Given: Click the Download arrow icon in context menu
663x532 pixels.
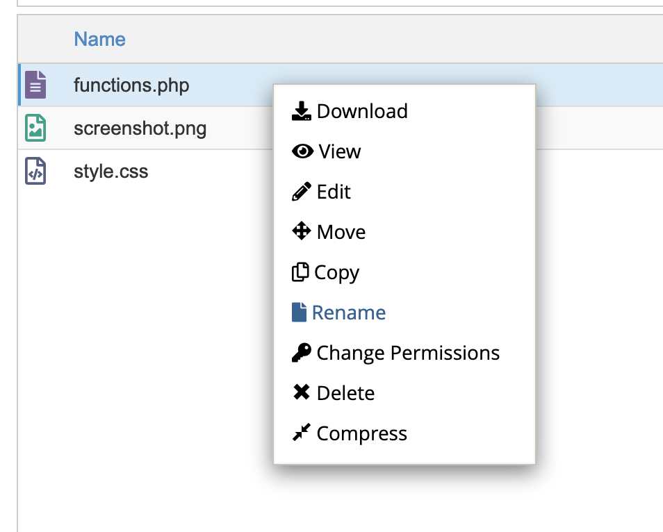Looking at the screenshot, I should [x=302, y=111].
